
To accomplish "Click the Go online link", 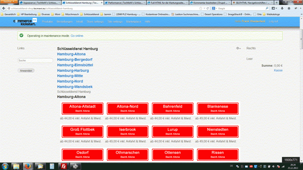I will pos(77,36).
